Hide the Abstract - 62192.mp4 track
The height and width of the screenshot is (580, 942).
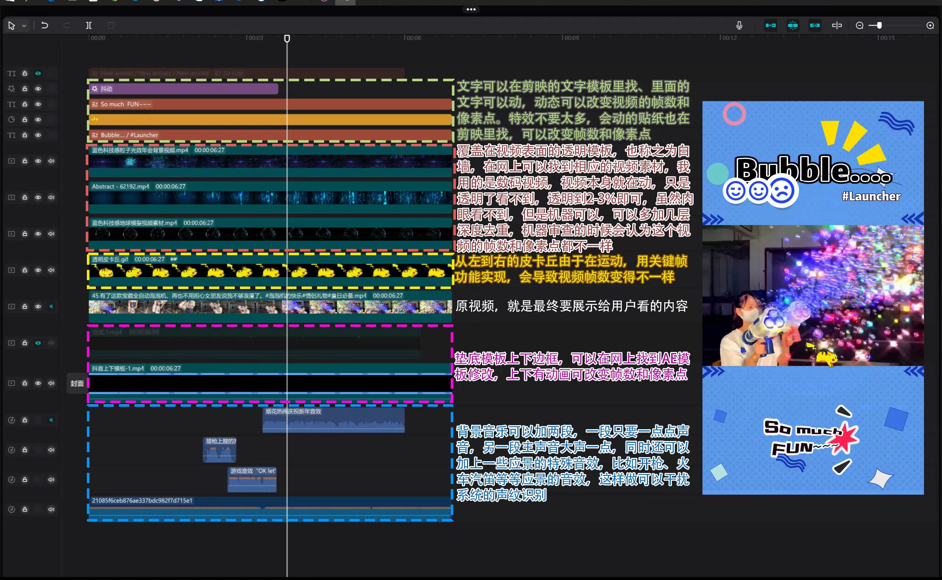tap(38, 197)
